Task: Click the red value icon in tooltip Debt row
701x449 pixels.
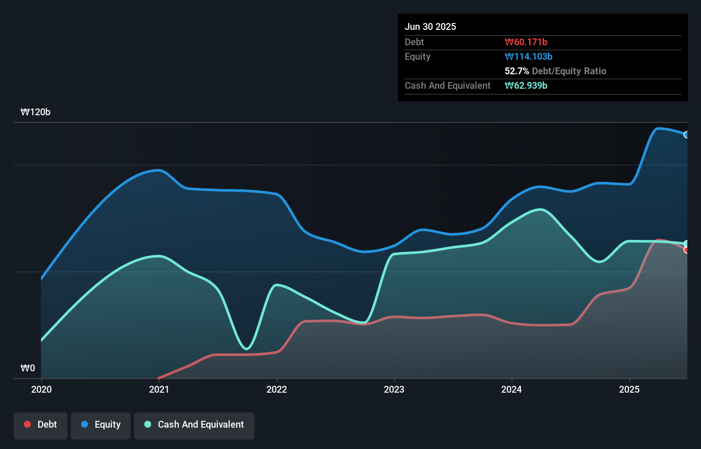Action: (x=509, y=42)
